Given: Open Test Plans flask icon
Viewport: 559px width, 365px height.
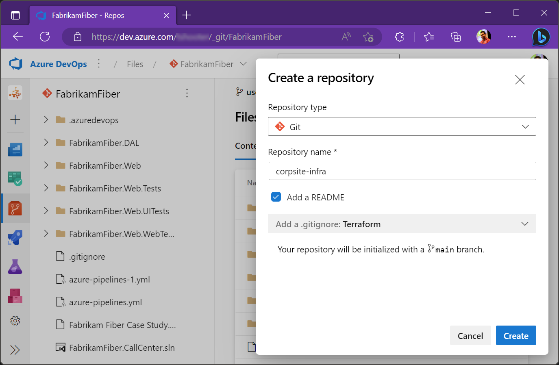Looking at the screenshot, I should tap(15, 267).
